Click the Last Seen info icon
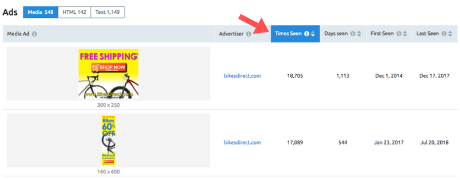This screenshot has height=180, width=460. (444, 33)
